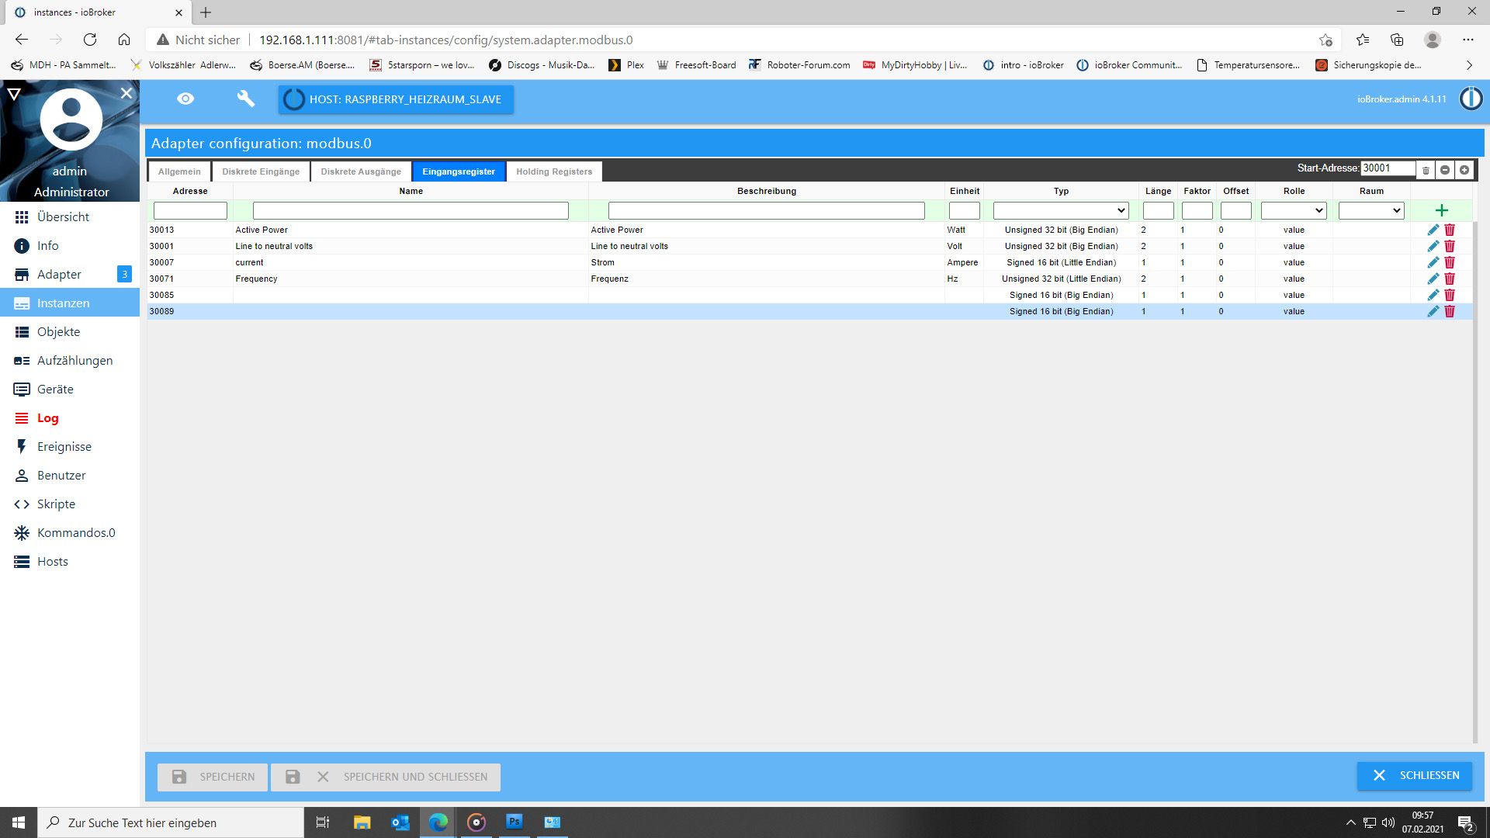Click the minus circle near Start-Adresse
The image size is (1490, 838).
pyautogui.click(x=1444, y=170)
